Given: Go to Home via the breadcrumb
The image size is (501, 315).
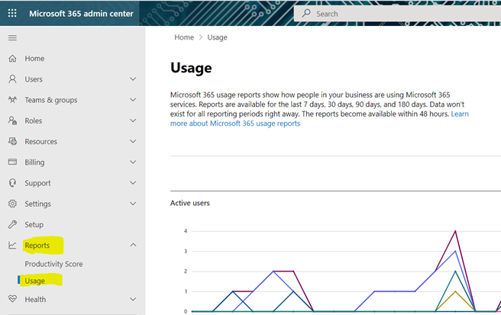Looking at the screenshot, I should coord(184,37).
